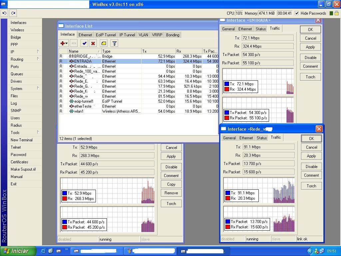Viewport: 341px width, 256px height.
Task: Click the Rede_100_va row ethernet icon
Action: click(x=71, y=71)
